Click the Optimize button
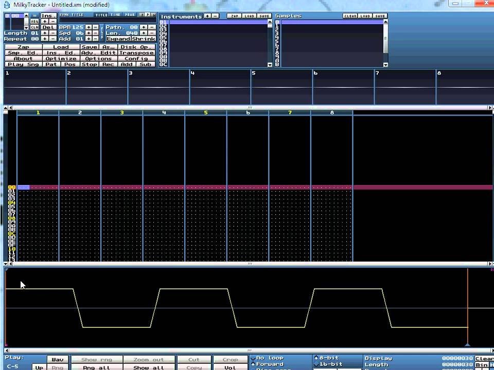This screenshot has height=370, width=494. (61, 59)
